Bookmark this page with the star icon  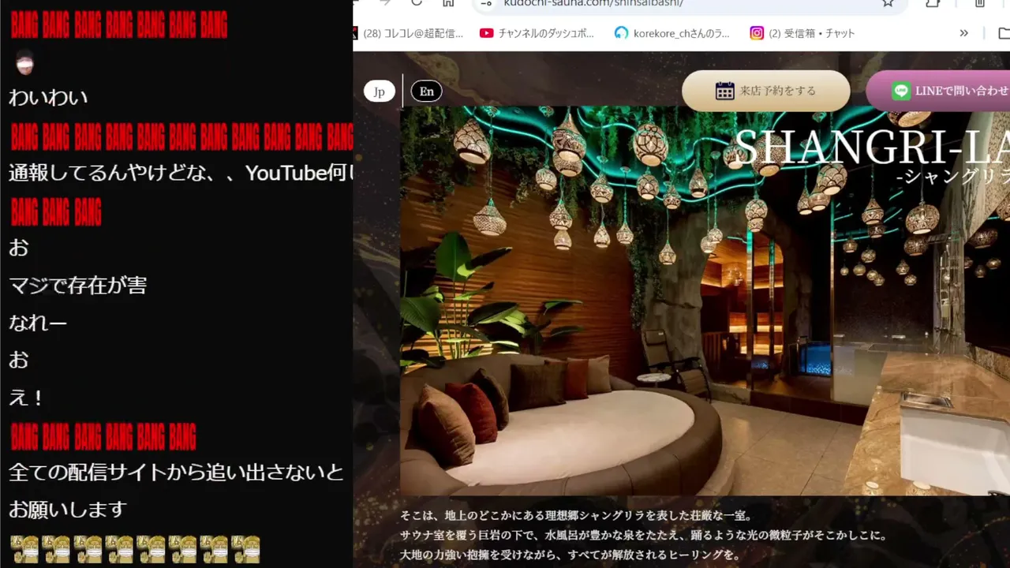pyautogui.click(x=888, y=3)
